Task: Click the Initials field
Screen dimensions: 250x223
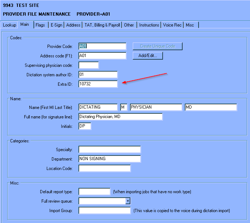Action: pos(85,126)
